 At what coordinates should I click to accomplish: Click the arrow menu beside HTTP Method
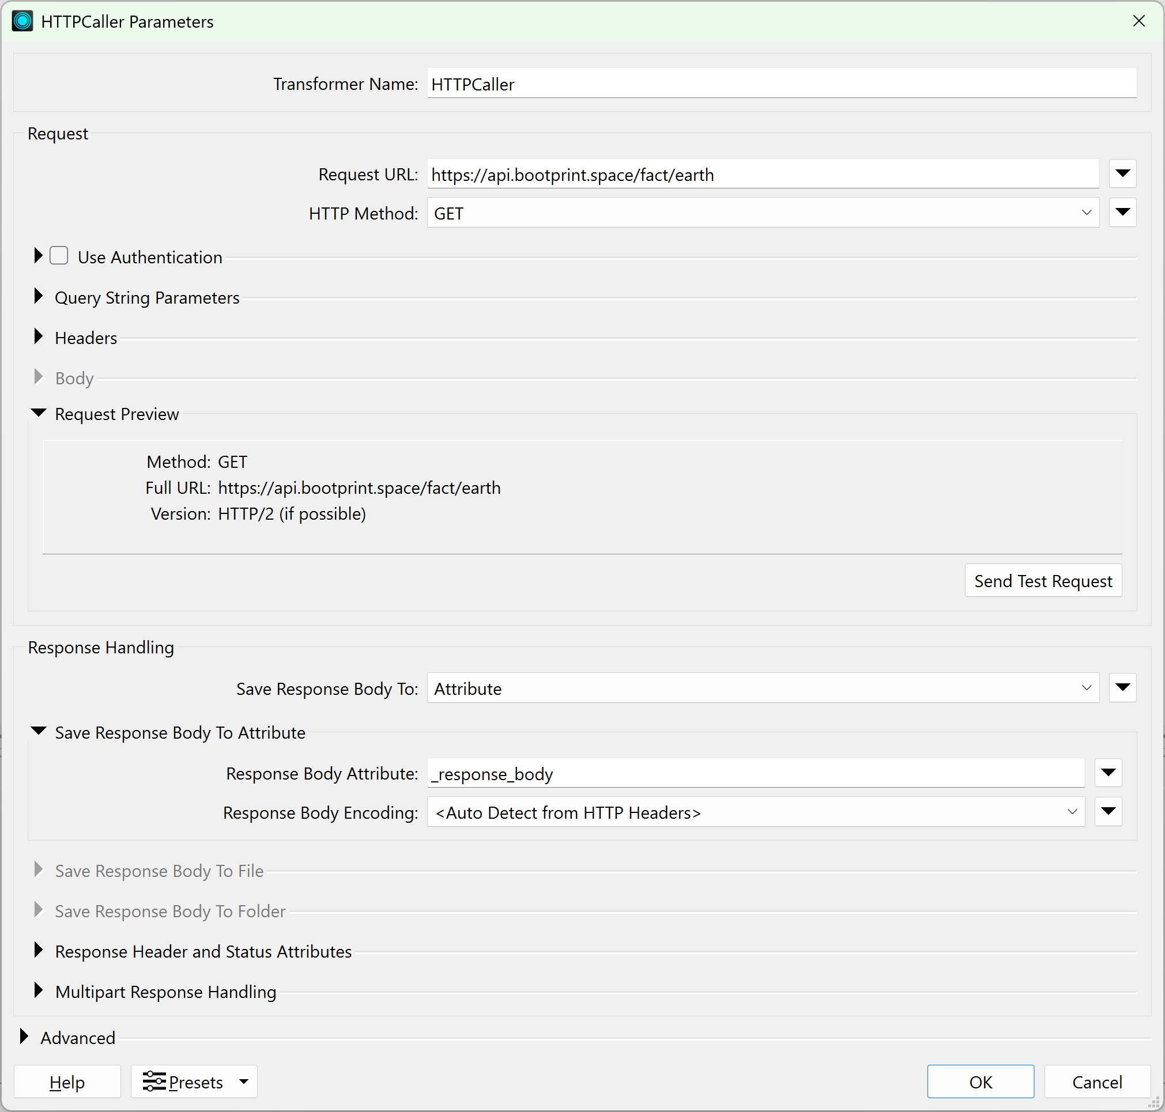coord(1122,212)
